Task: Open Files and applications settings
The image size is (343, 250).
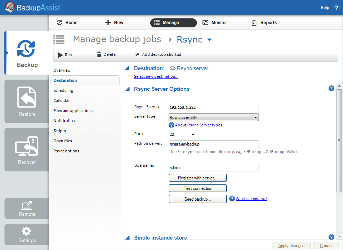Action: [73, 111]
